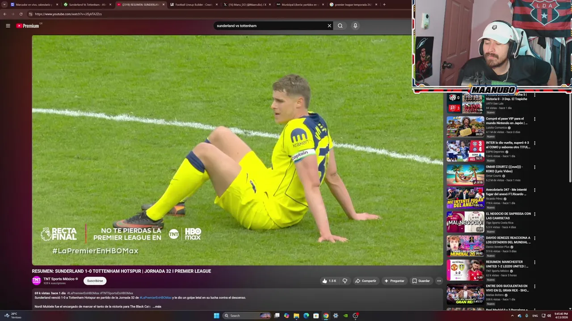This screenshot has width=572, height=321.
Task: Open the volume speaker tray icon
Action: pos(549,316)
